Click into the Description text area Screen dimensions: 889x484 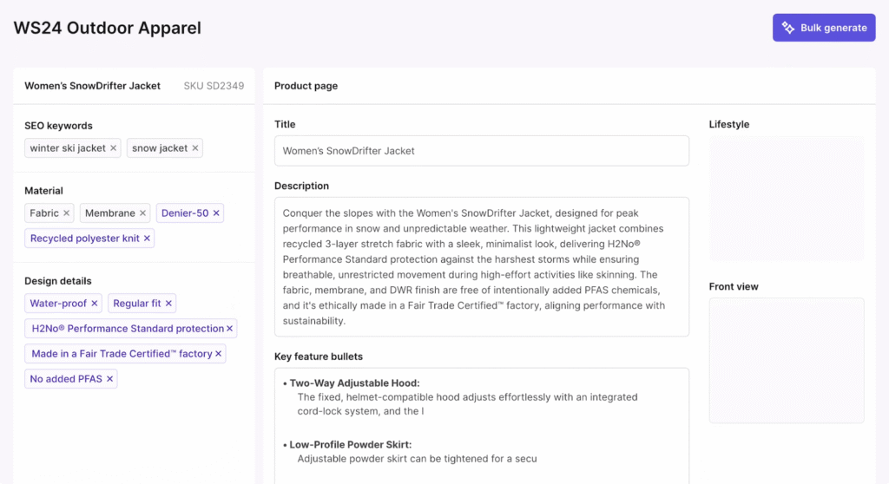coord(481,266)
